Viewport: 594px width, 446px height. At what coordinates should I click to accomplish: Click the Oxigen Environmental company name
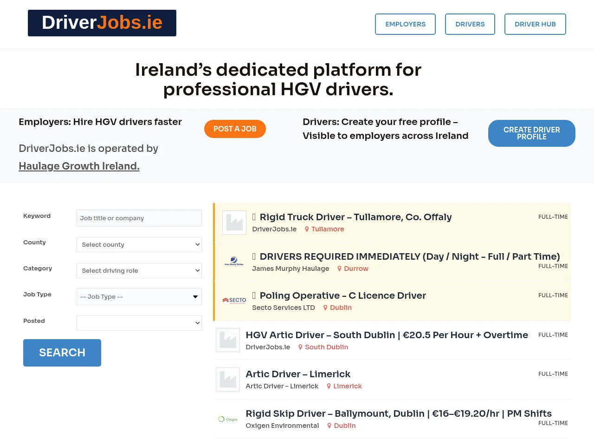[282, 426]
